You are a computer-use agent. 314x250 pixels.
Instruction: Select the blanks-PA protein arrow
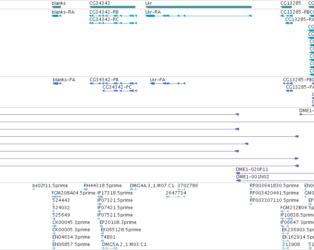tap(57, 83)
